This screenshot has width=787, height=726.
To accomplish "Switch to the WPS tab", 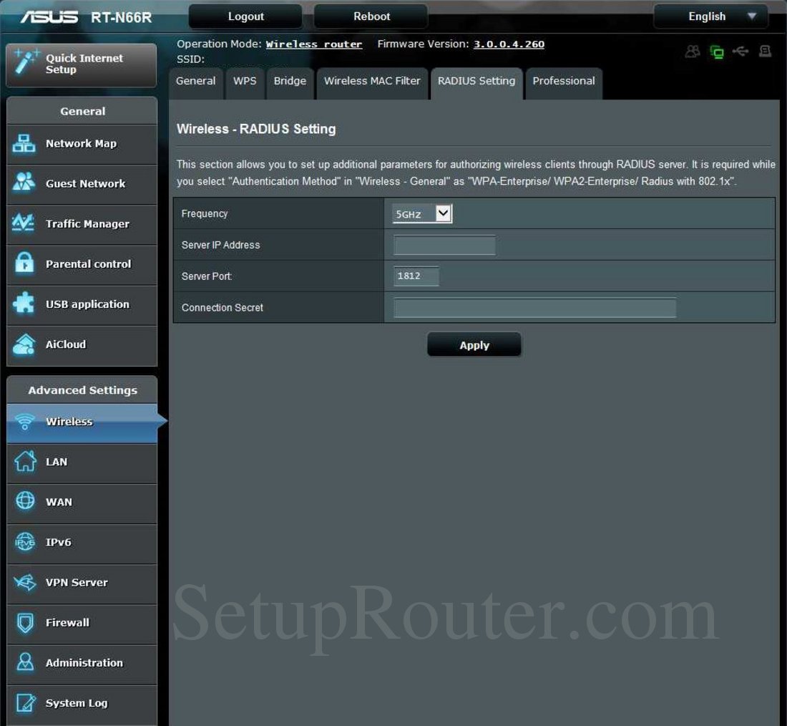I will point(245,82).
